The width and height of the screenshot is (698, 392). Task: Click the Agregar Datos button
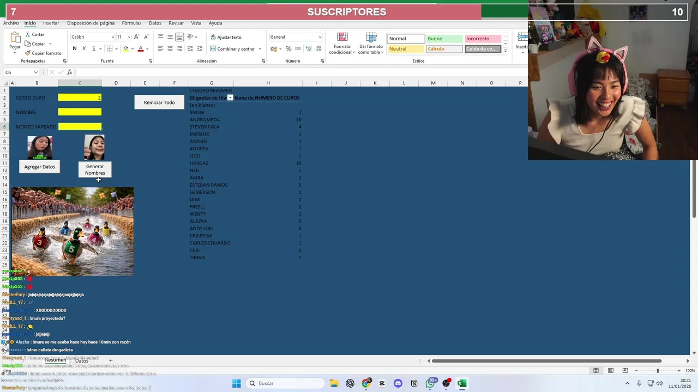coord(39,167)
